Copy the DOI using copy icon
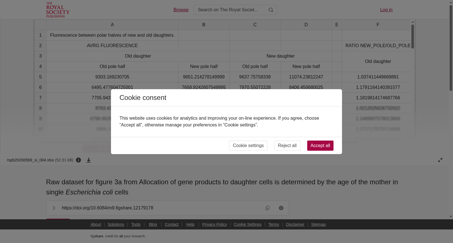Screen dimensions: 453x243 (268, 208)
